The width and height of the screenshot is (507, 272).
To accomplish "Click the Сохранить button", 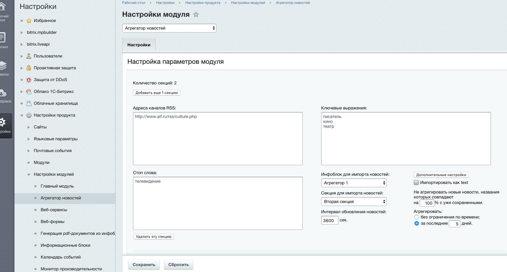I will (x=144, y=265).
